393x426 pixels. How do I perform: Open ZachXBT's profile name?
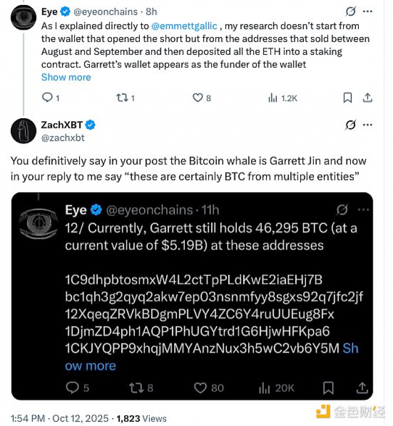[x=60, y=125]
